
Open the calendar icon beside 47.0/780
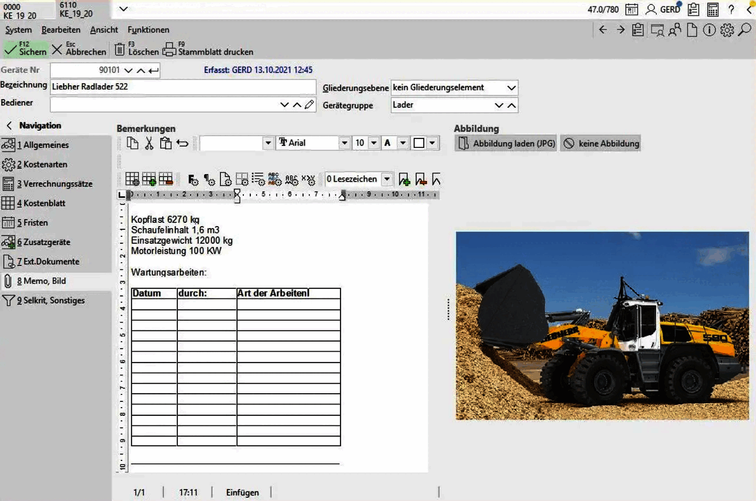[x=631, y=10]
